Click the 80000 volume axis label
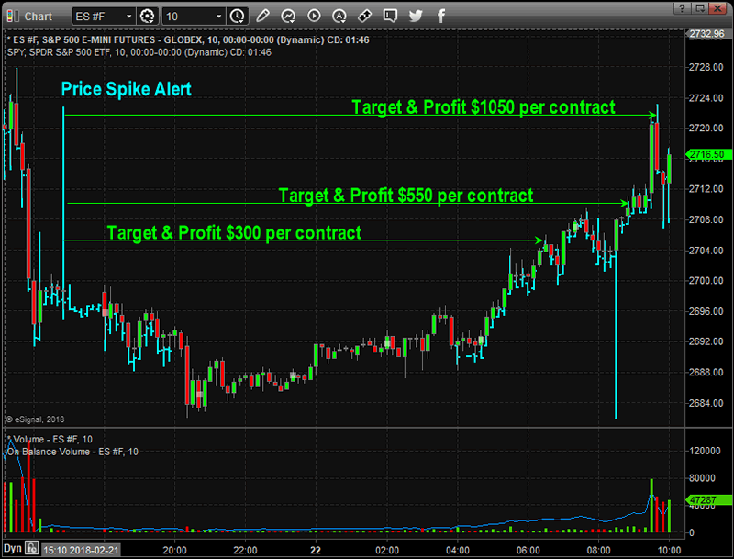Image resolution: width=734 pixels, height=559 pixels. 702,478
